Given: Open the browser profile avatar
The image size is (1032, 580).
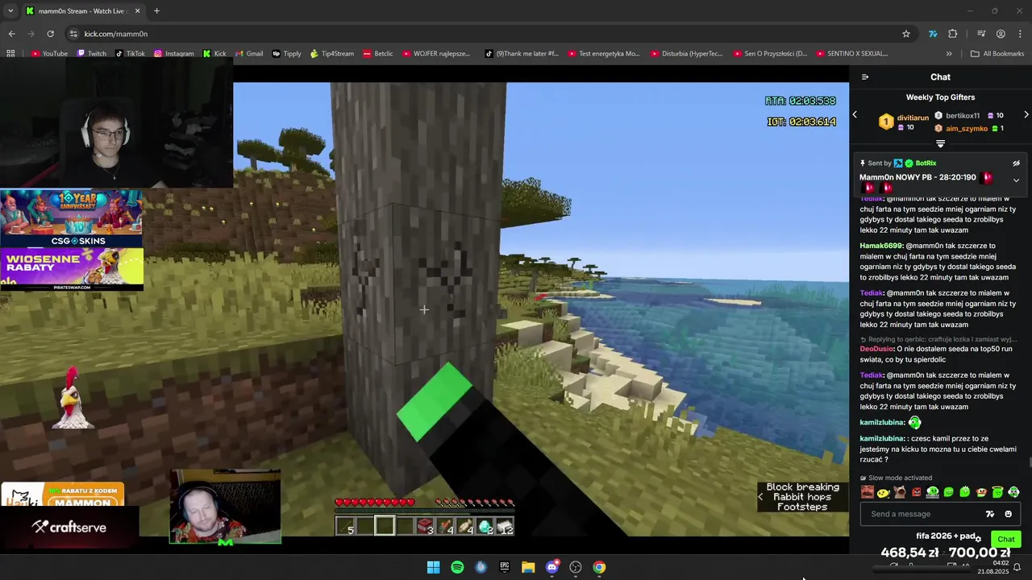Looking at the screenshot, I should pos(1001,34).
